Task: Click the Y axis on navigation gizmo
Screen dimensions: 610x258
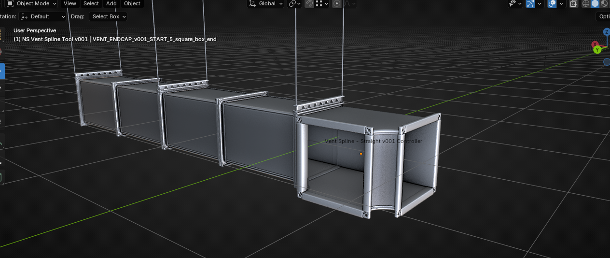Action: pos(597,49)
